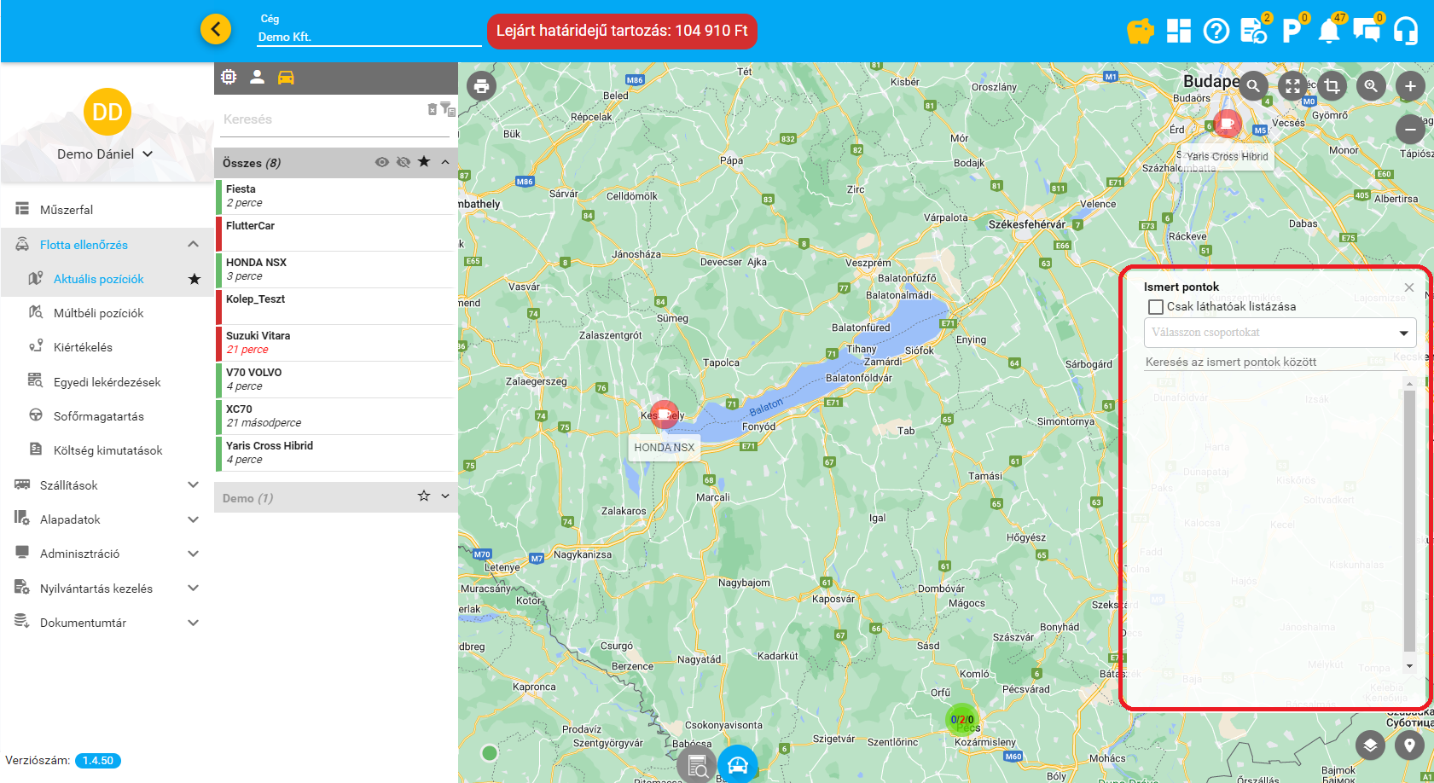The width and height of the screenshot is (1434, 783).
Task: Open the dashboard tiles icon
Action: pos(1178,32)
